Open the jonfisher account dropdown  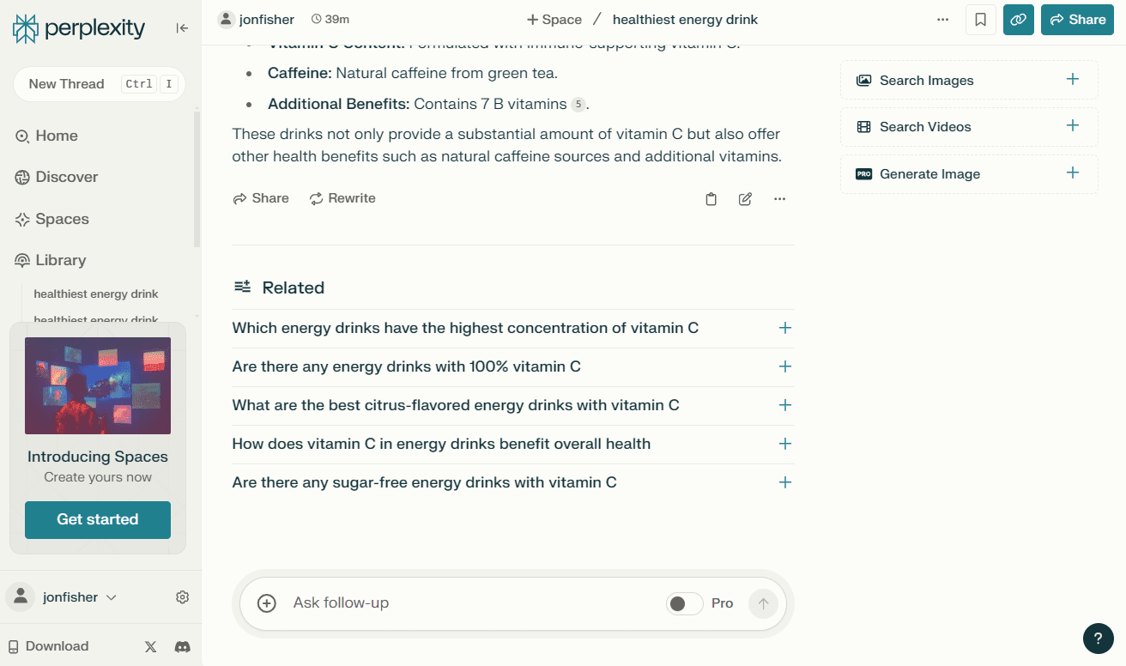79,597
